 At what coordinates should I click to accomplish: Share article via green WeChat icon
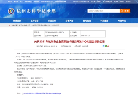(106, 46)
